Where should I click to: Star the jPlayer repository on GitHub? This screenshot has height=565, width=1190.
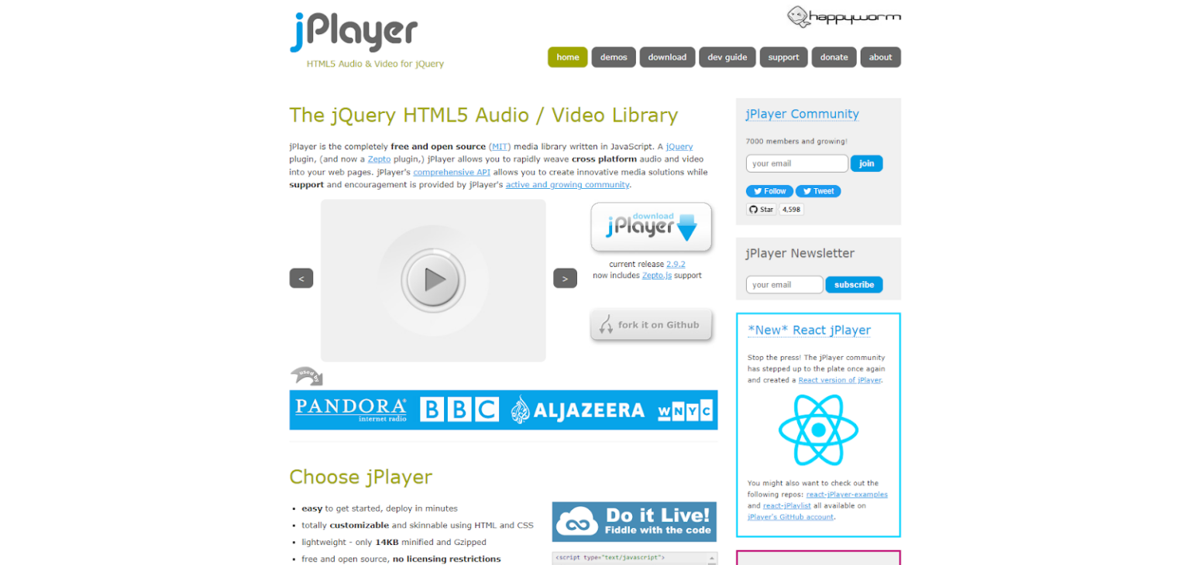pyautogui.click(x=761, y=209)
